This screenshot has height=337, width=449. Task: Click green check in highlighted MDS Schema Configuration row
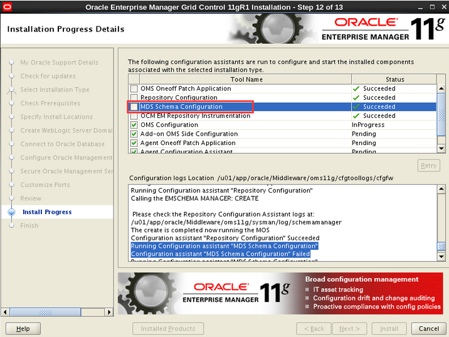point(356,107)
